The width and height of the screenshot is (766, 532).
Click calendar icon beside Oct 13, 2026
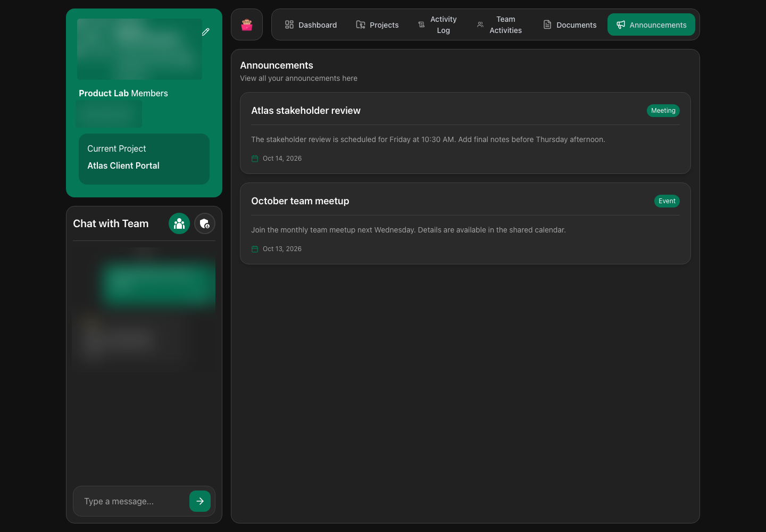[255, 249]
